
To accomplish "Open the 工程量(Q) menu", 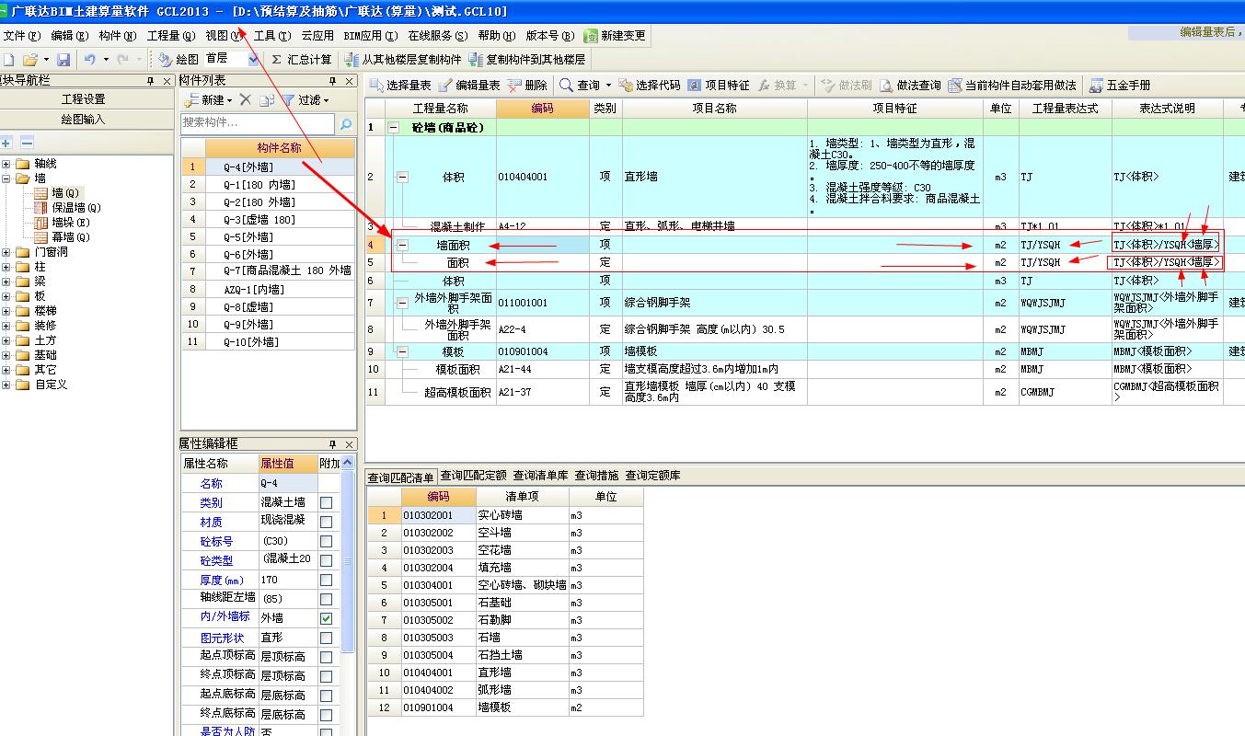I will (x=171, y=36).
